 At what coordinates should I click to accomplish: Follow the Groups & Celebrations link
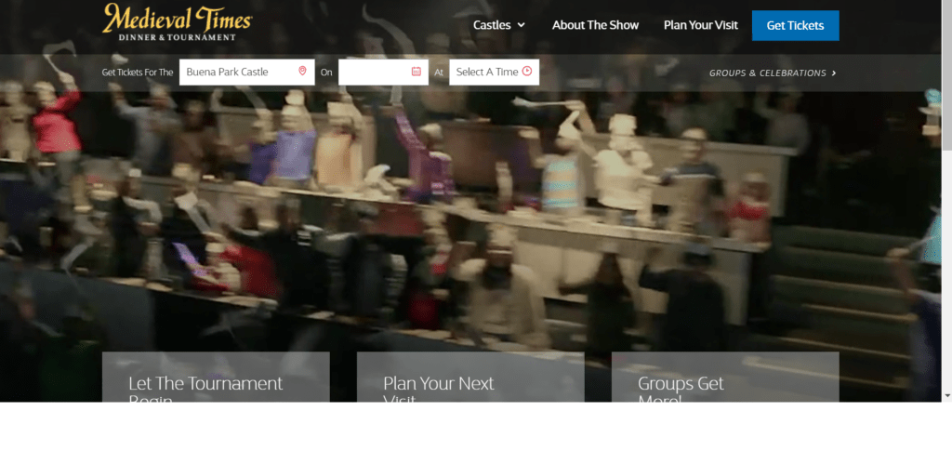coord(767,73)
